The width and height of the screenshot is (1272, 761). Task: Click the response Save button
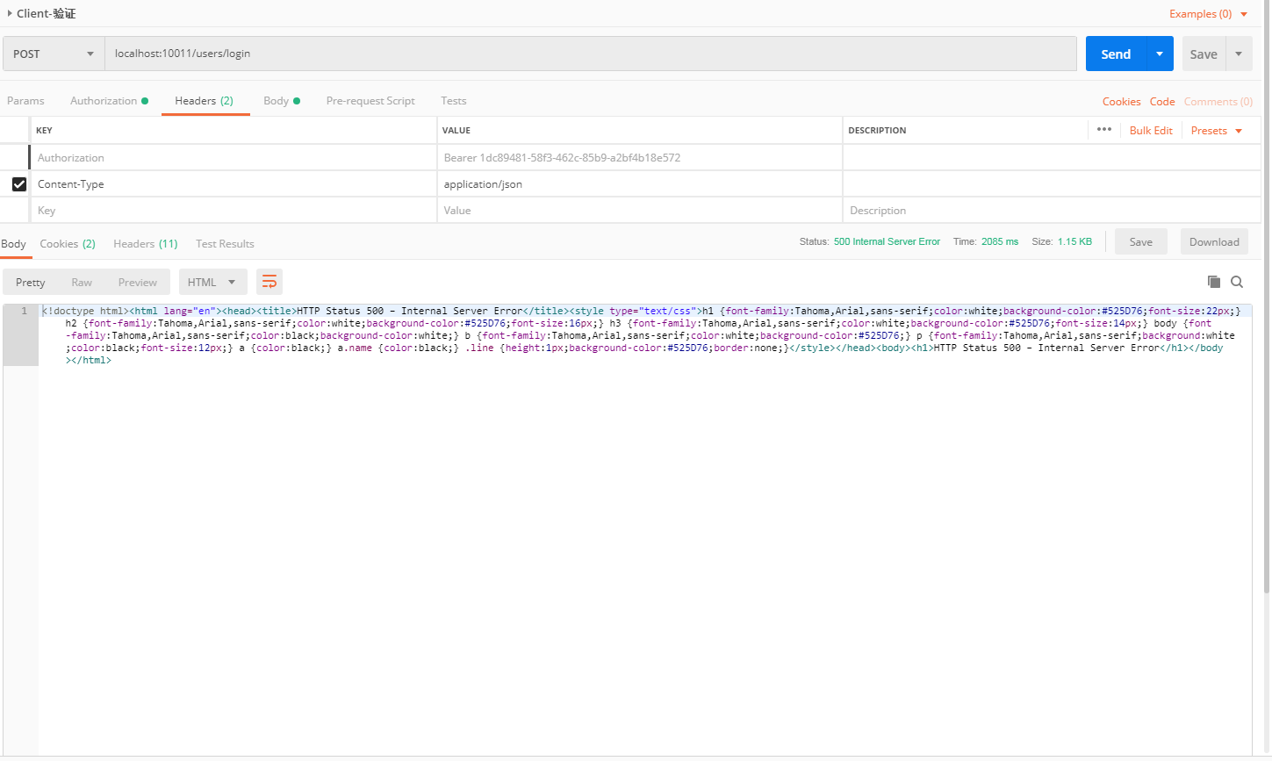click(x=1141, y=241)
